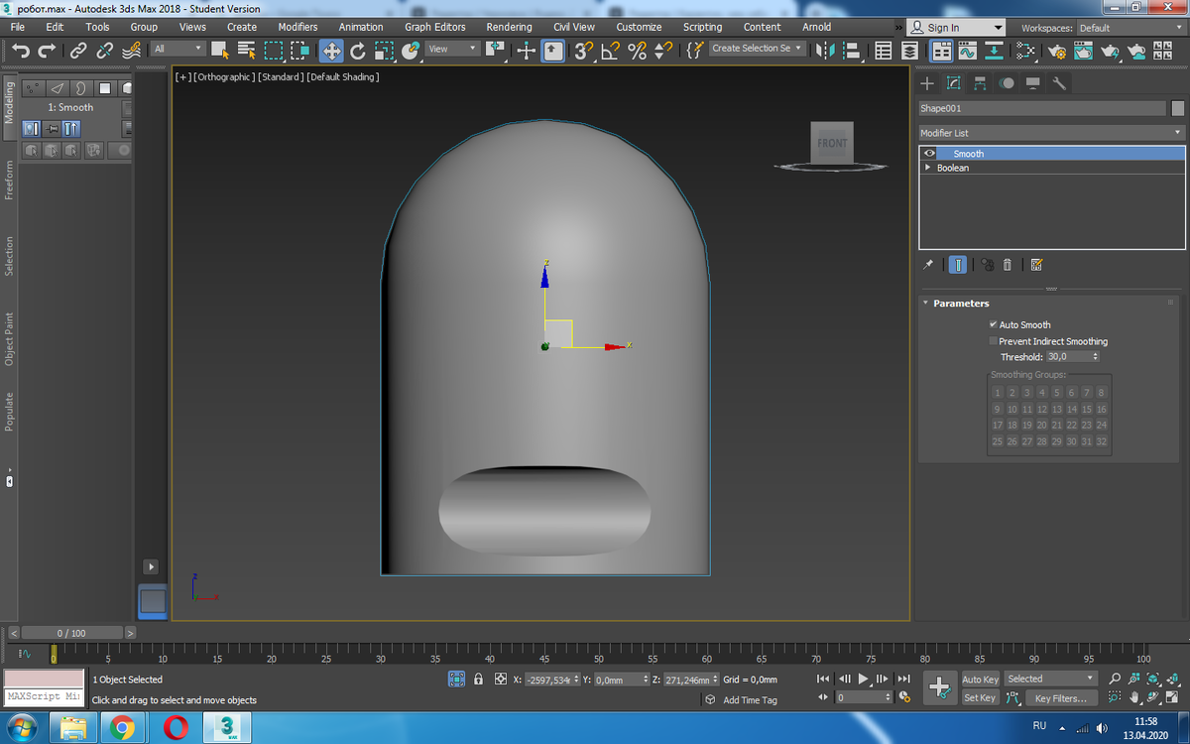Image resolution: width=1190 pixels, height=744 pixels.
Task: Click the Rotate tool icon
Action: point(358,50)
